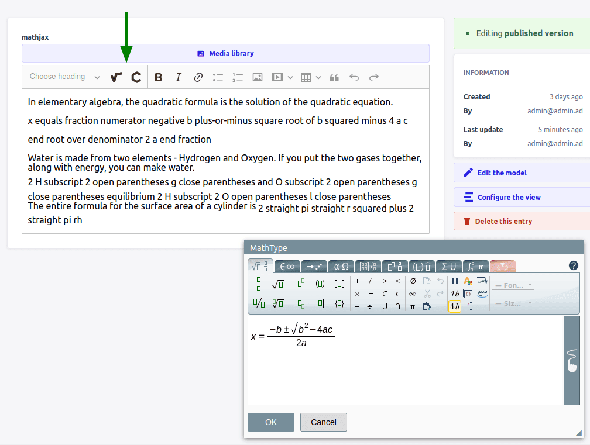Insert the empty set symbol in MathType
590x445 pixels.
coord(413,281)
